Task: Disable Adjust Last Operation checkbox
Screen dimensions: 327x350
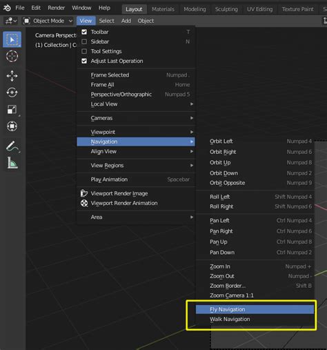Action: (x=84, y=61)
